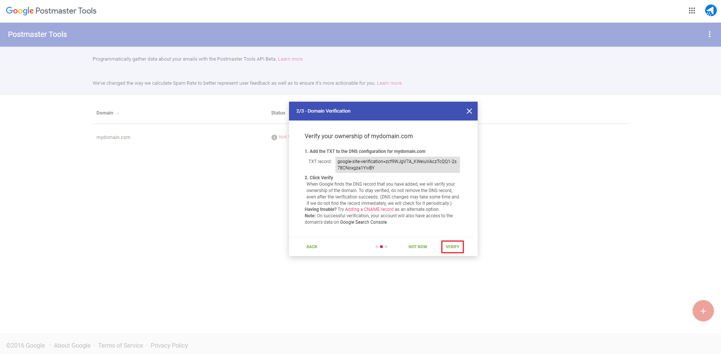Click the account profile avatar
The image size is (721, 354).
click(710, 11)
